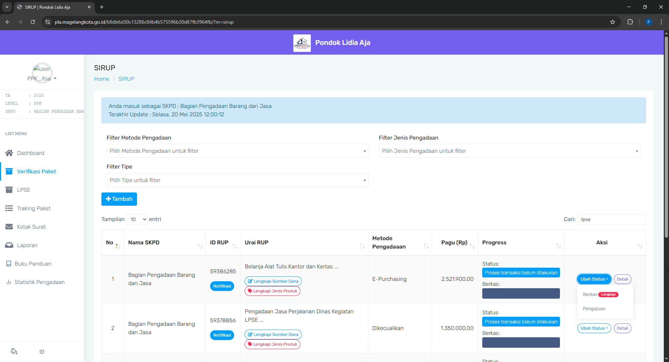The width and height of the screenshot is (669, 362).
Task: Bookmark this page with the star icon
Action: [613, 22]
